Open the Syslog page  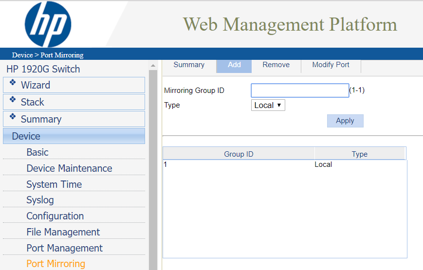coord(40,200)
